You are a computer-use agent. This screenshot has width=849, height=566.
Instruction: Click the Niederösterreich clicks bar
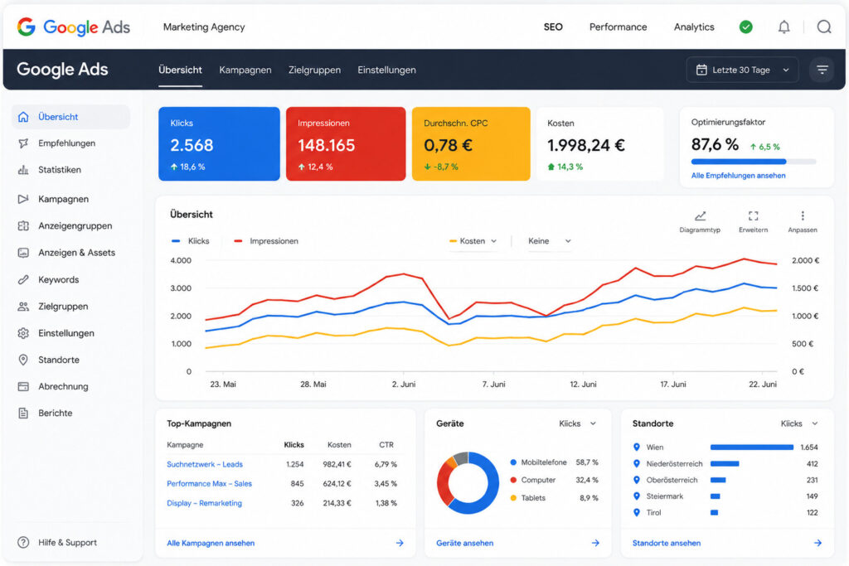725,464
